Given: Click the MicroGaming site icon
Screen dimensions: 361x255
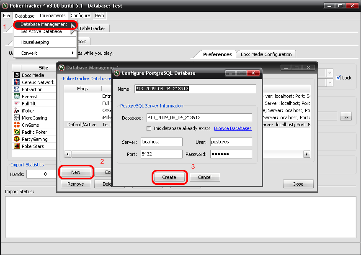Looking at the screenshot, I should (x=17, y=117).
